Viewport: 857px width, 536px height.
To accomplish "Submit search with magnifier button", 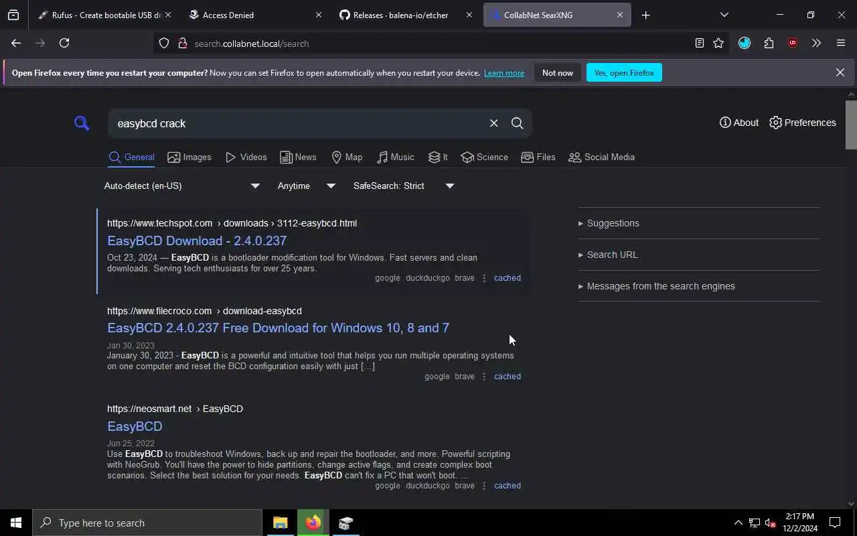I will (x=517, y=123).
